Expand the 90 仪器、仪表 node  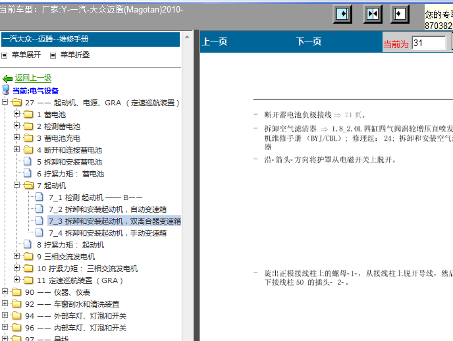5,291
